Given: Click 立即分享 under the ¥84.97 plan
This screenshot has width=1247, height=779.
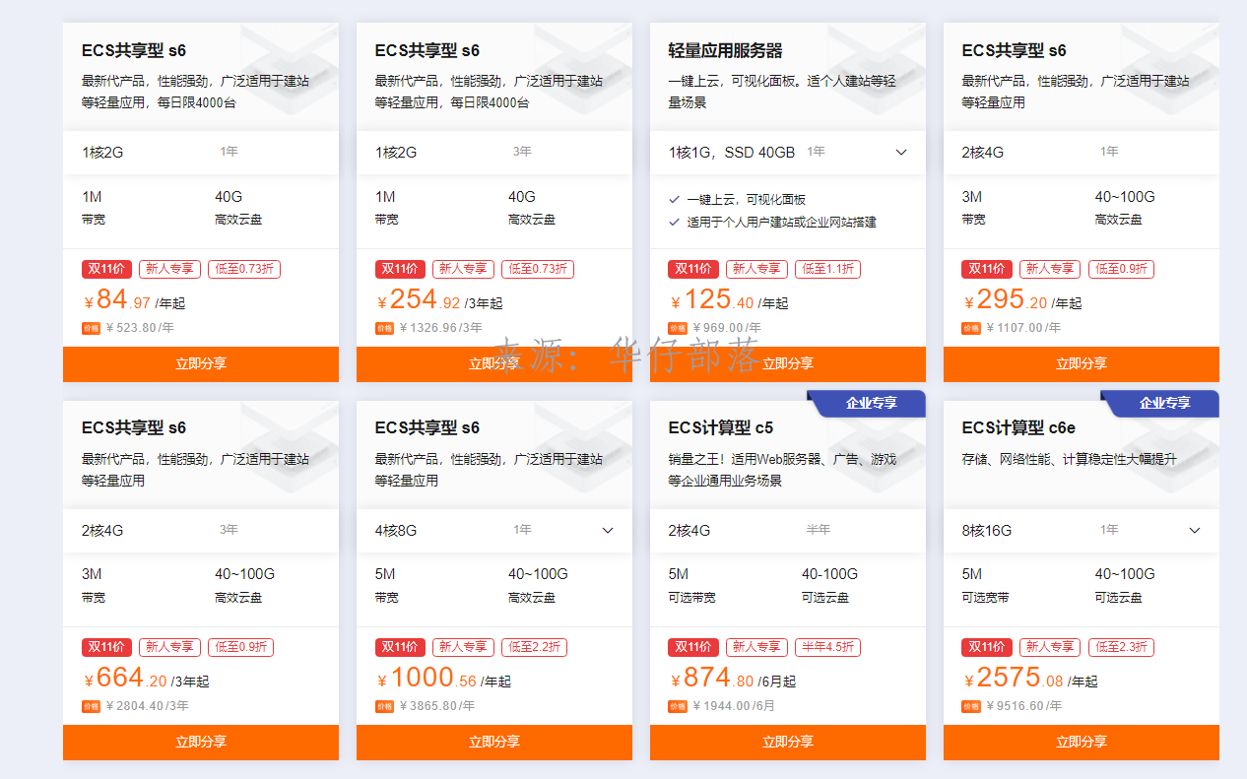Looking at the screenshot, I should (x=201, y=363).
